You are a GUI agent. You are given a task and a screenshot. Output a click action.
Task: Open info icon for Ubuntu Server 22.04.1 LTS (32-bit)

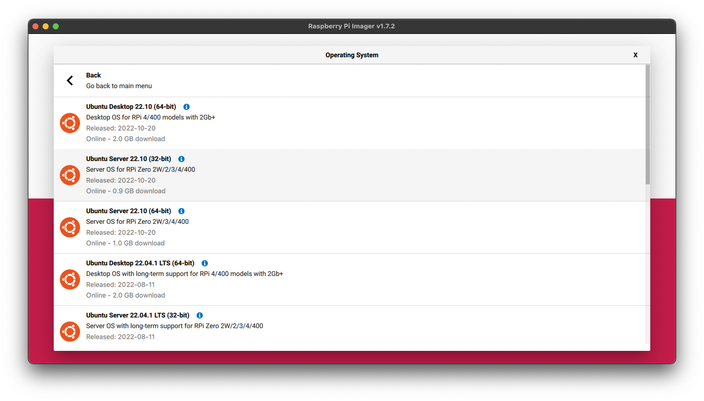point(200,315)
